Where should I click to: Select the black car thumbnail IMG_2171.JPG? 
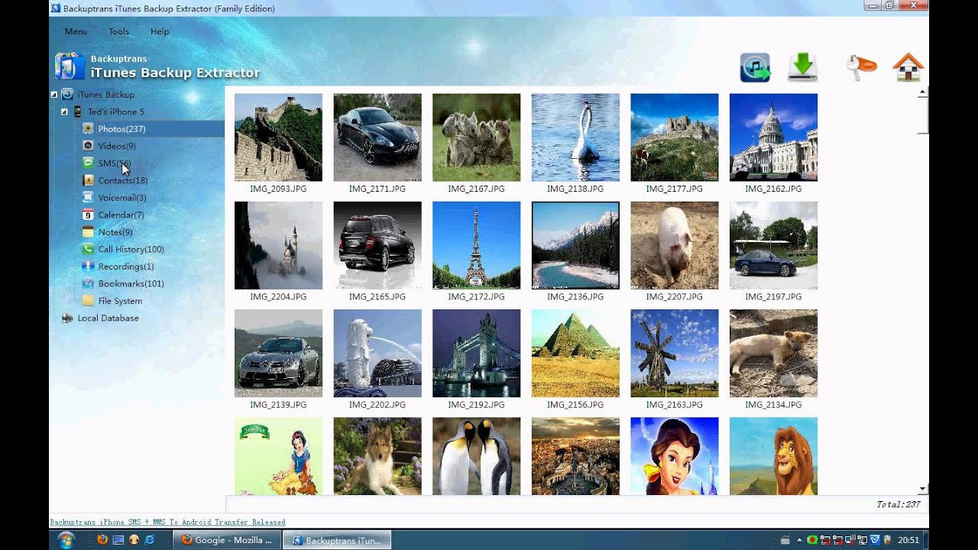377,137
